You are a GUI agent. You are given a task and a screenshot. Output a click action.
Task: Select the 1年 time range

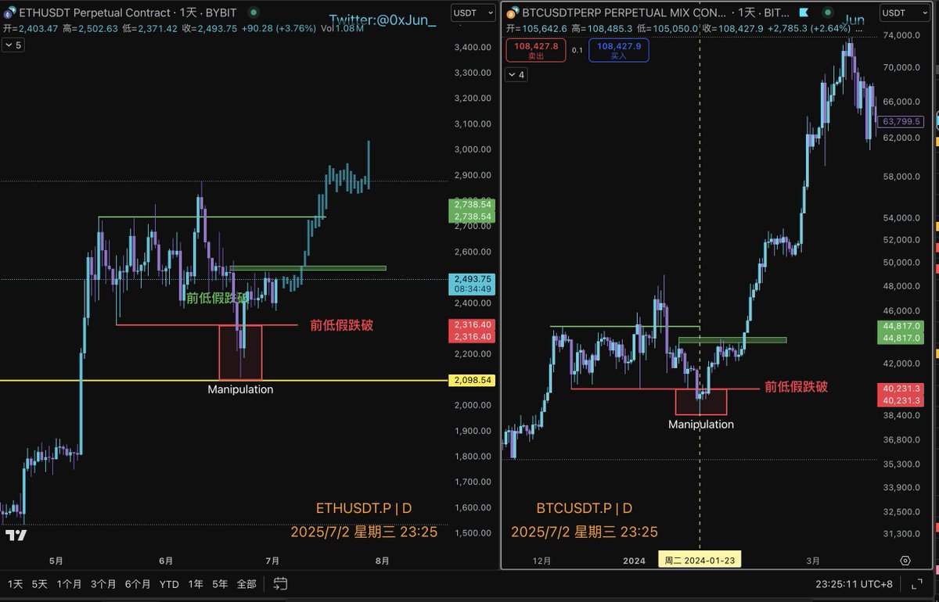(x=196, y=583)
